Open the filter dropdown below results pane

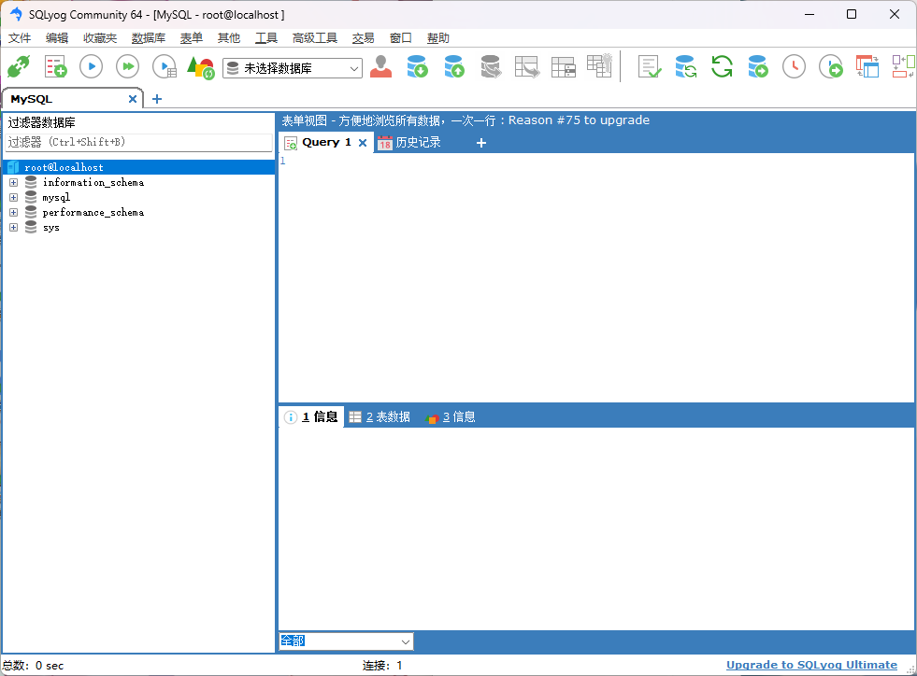pyautogui.click(x=406, y=641)
